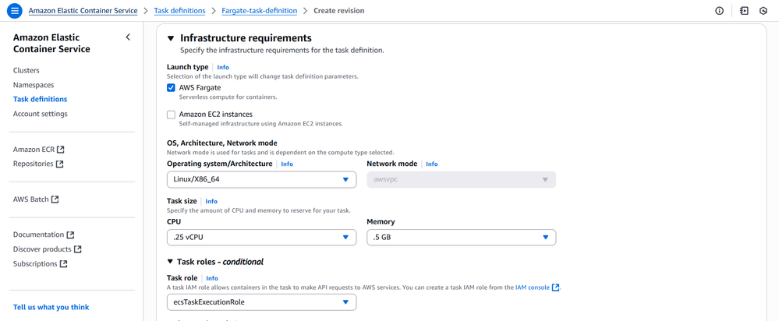Open Account settings in the sidebar
The width and height of the screenshot is (779, 321).
pos(40,114)
